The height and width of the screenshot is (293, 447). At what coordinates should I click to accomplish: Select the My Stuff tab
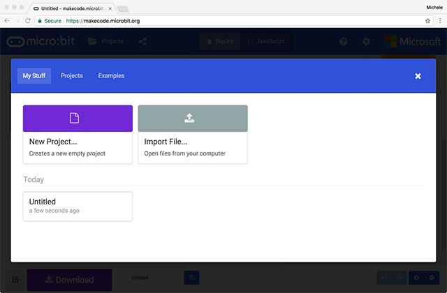click(x=34, y=75)
